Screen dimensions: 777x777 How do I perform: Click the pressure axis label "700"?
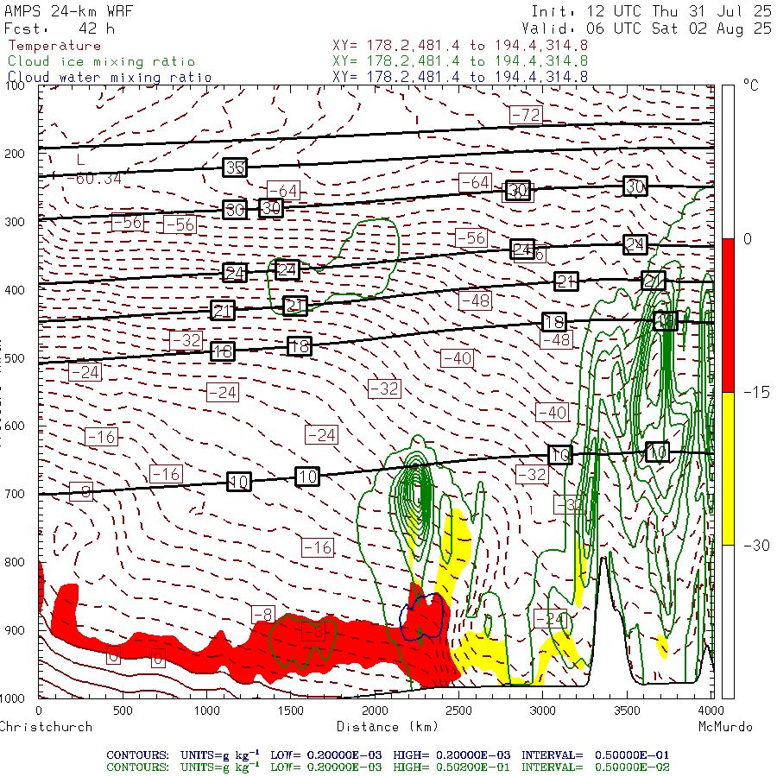15,494
